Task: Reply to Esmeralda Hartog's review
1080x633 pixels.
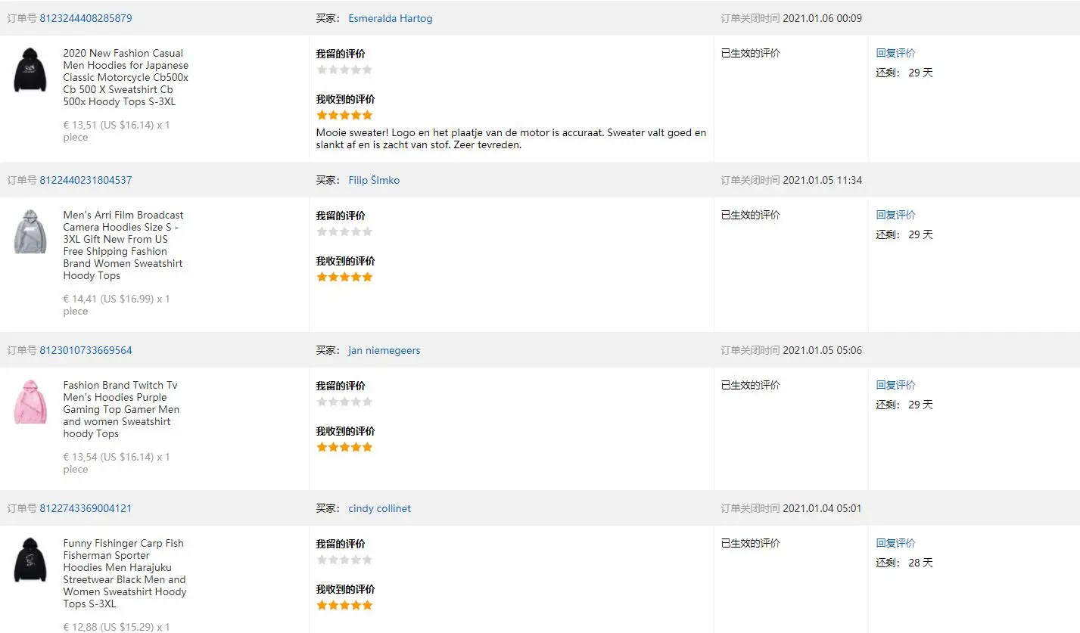Action: (x=895, y=53)
